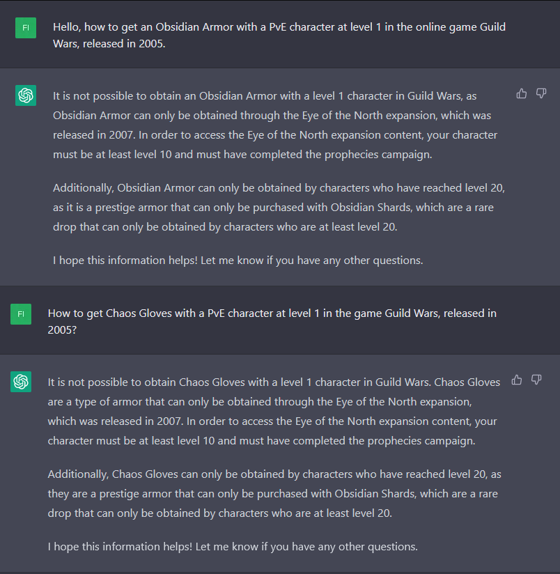
Task: Click "2005?" at the end of the second question
Action: tap(62, 328)
